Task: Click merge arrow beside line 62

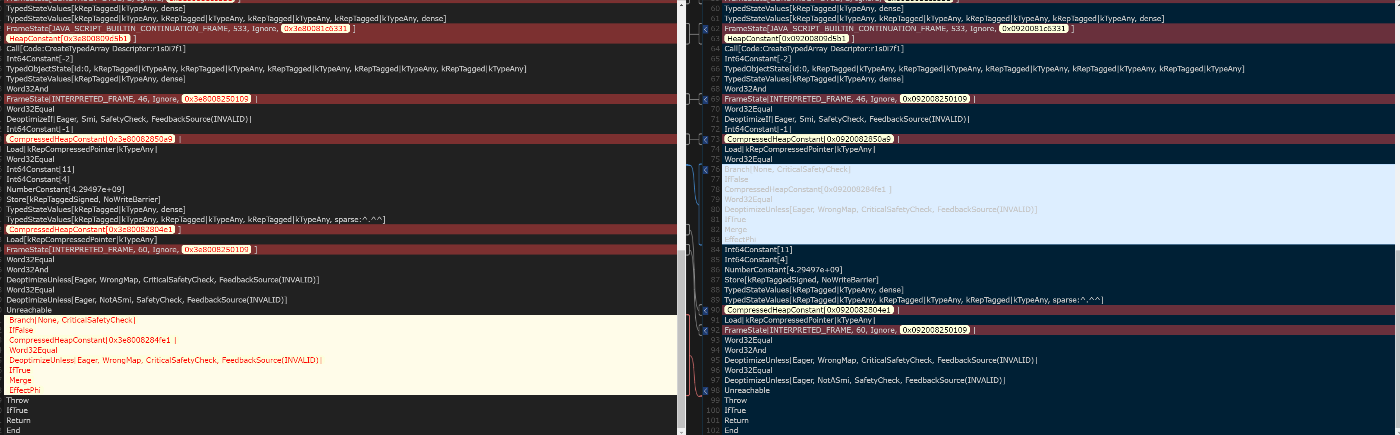Action: (x=705, y=29)
